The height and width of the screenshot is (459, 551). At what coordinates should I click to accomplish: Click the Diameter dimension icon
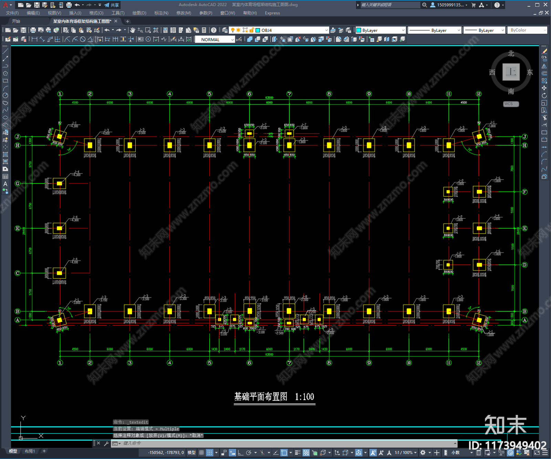pyautogui.click(x=83, y=39)
